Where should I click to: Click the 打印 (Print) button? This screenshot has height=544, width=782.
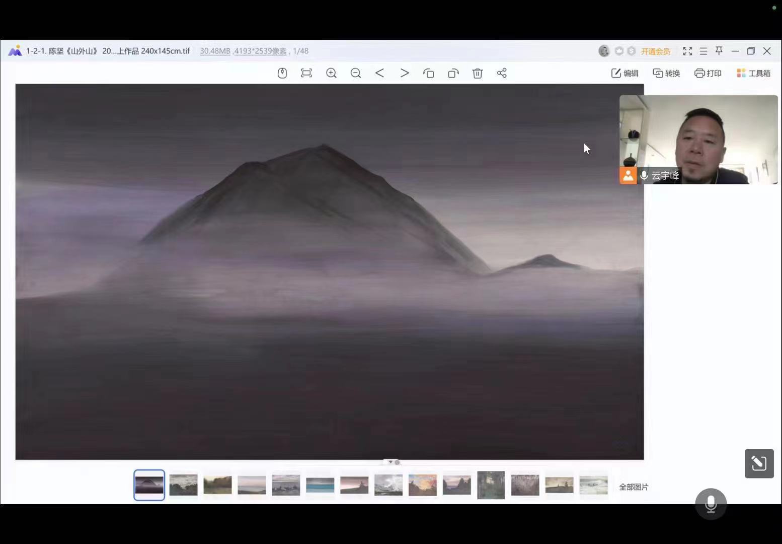(708, 73)
